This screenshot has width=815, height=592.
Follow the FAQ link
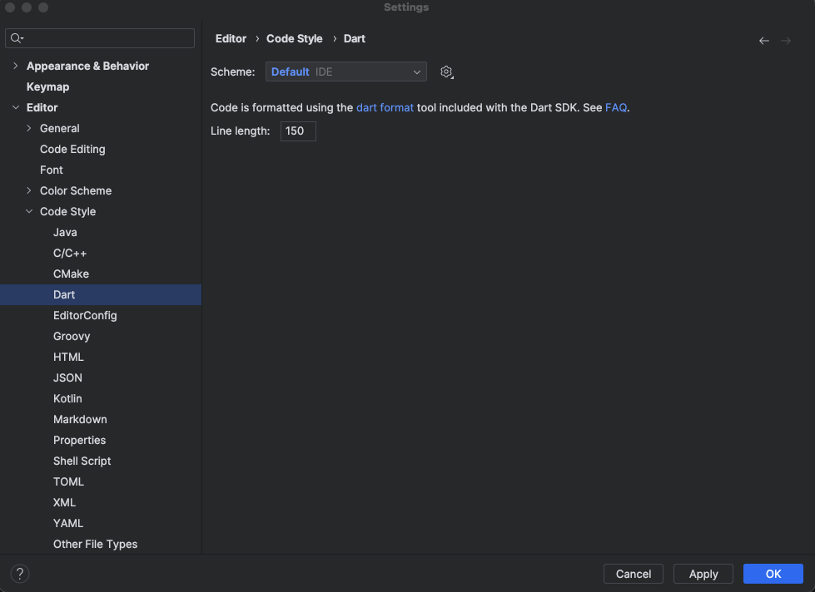pyautogui.click(x=615, y=108)
